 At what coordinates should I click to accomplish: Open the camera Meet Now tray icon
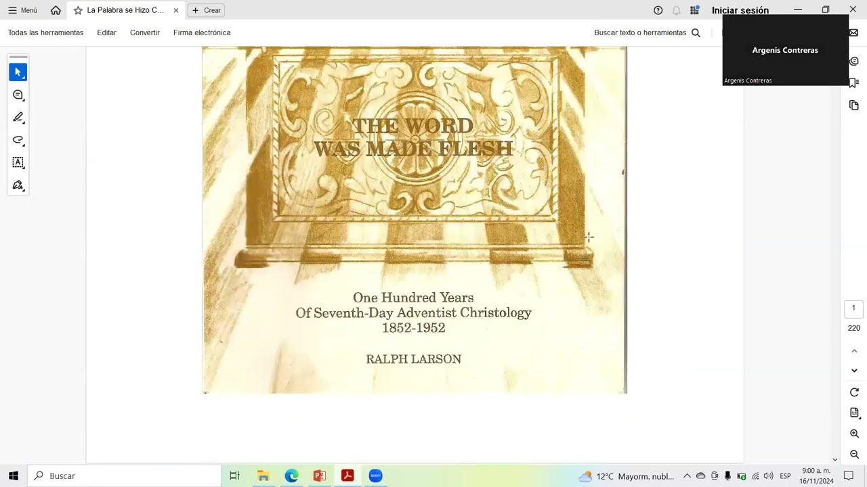tap(715, 476)
